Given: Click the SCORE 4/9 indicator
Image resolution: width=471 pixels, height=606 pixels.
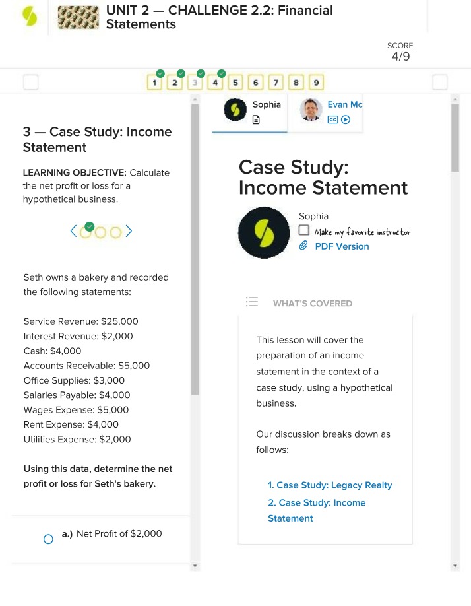Looking at the screenshot, I should click(x=400, y=51).
